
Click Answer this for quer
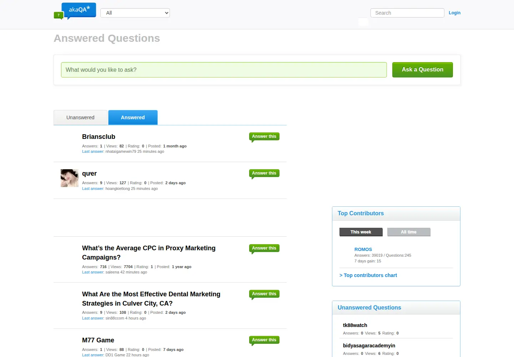(264, 174)
